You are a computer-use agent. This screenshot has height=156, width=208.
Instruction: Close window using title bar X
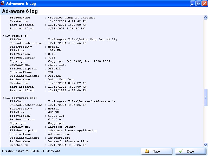[x=205, y=3]
